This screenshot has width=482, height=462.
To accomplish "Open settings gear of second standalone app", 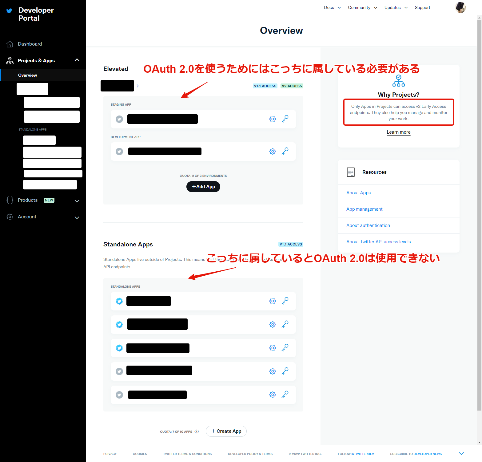I will coord(273,324).
